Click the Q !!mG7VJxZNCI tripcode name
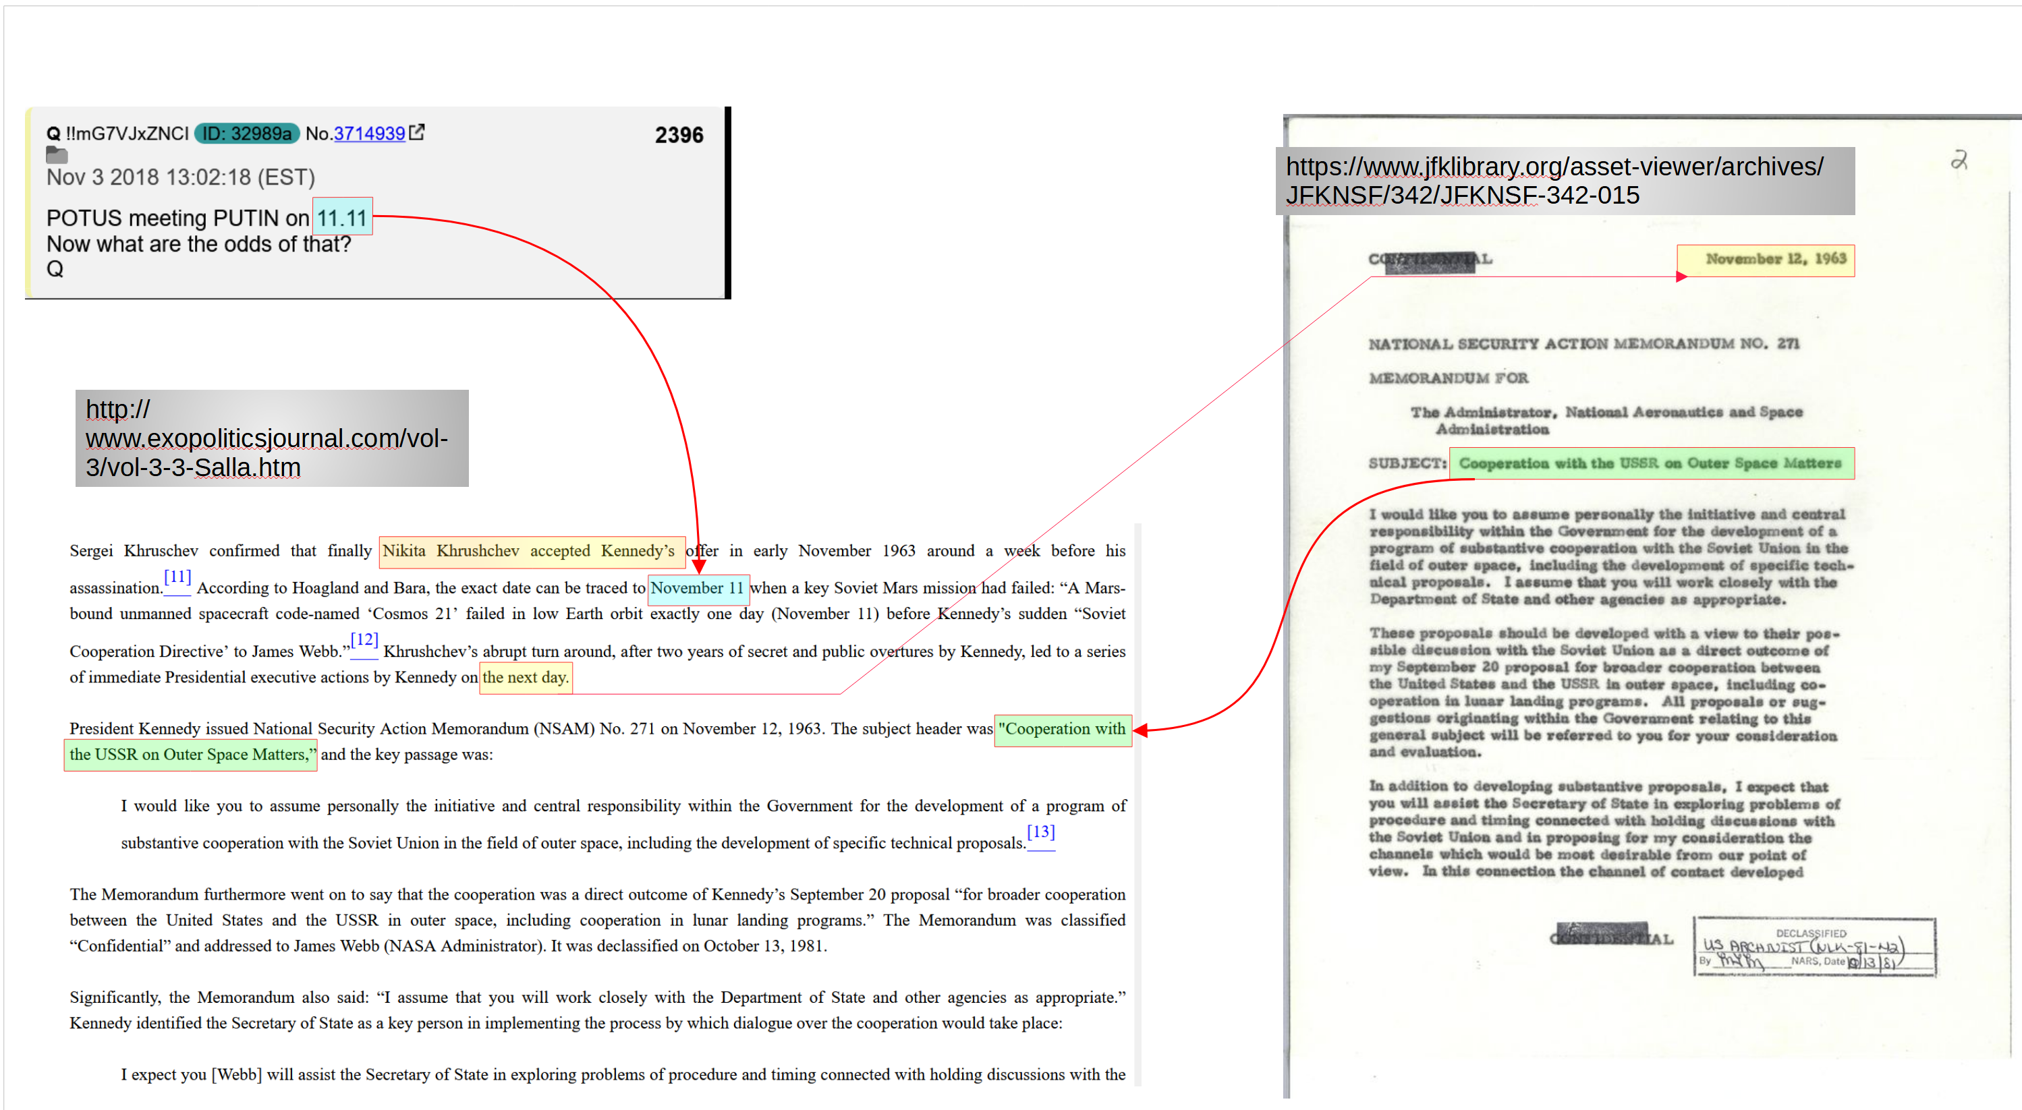This screenshot has height=1110, width=2022. point(118,134)
